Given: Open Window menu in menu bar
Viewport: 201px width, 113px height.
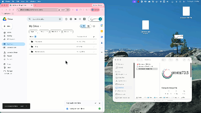Looking at the screenshot, I should 33,1.
